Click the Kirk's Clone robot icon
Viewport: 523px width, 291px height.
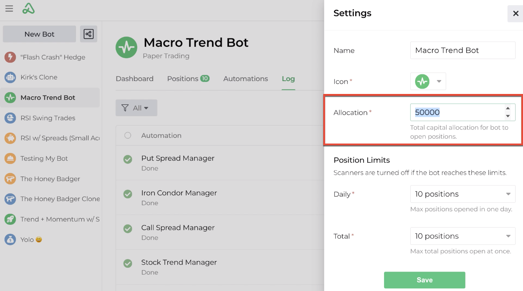10,77
